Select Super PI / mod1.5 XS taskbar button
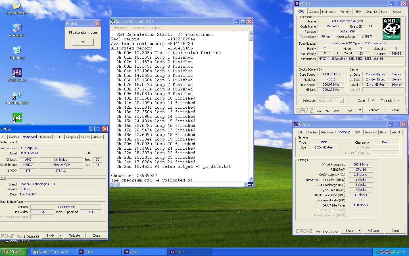 click(x=53, y=252)
